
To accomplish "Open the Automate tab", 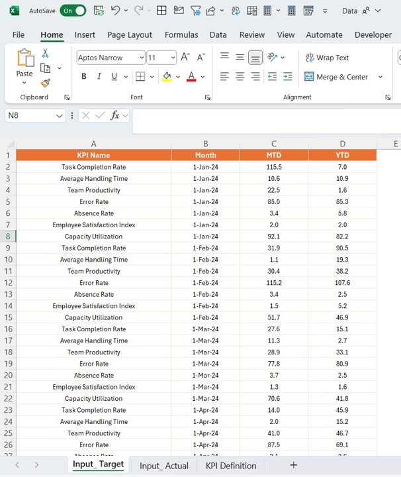I will (x=324, y=34).
